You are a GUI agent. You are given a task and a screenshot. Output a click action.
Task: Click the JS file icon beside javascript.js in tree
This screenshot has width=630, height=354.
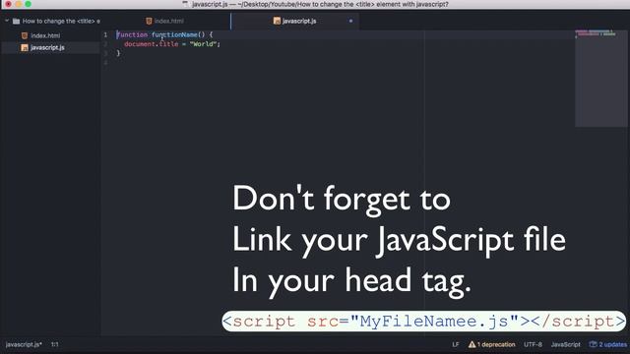pos(25,47)
